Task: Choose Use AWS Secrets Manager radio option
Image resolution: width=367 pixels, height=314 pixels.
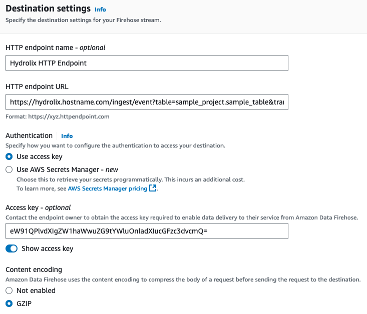Action: [9, 169]
